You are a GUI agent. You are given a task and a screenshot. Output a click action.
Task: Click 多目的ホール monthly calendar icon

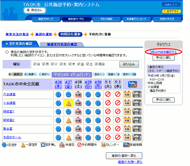127,137
